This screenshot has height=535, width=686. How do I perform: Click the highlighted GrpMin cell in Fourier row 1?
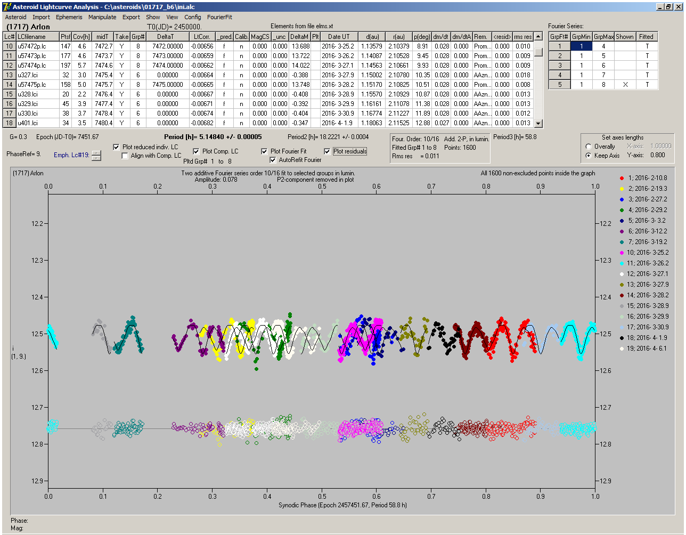(x=582, y=46)
